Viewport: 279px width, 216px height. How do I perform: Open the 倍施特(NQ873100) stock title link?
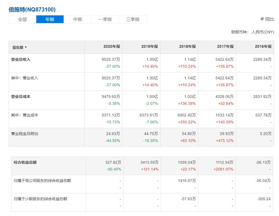(32, 9)
